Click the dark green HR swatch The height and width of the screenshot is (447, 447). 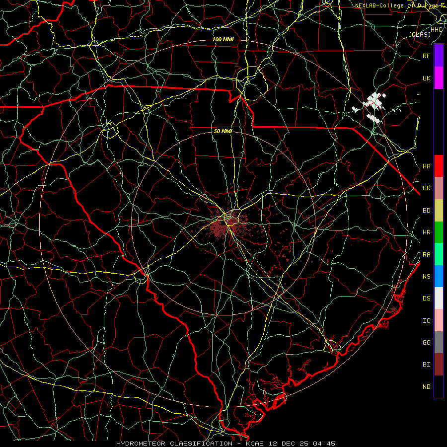click(439, 232)
